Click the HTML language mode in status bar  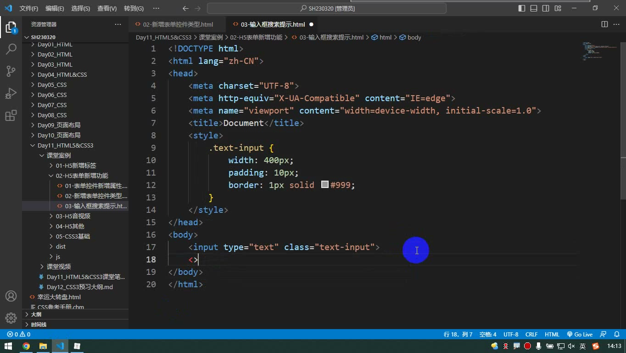click(x=552, y=335)
